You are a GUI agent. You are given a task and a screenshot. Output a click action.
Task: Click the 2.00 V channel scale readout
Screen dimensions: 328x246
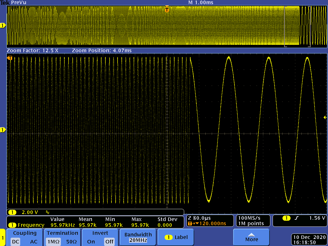tap(30, 212)
